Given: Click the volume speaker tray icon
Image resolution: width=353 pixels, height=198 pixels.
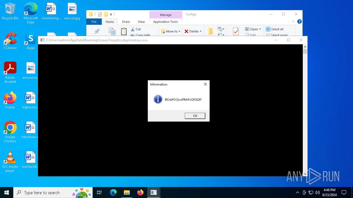Looking at the screenshot, I should click(317, 193).
